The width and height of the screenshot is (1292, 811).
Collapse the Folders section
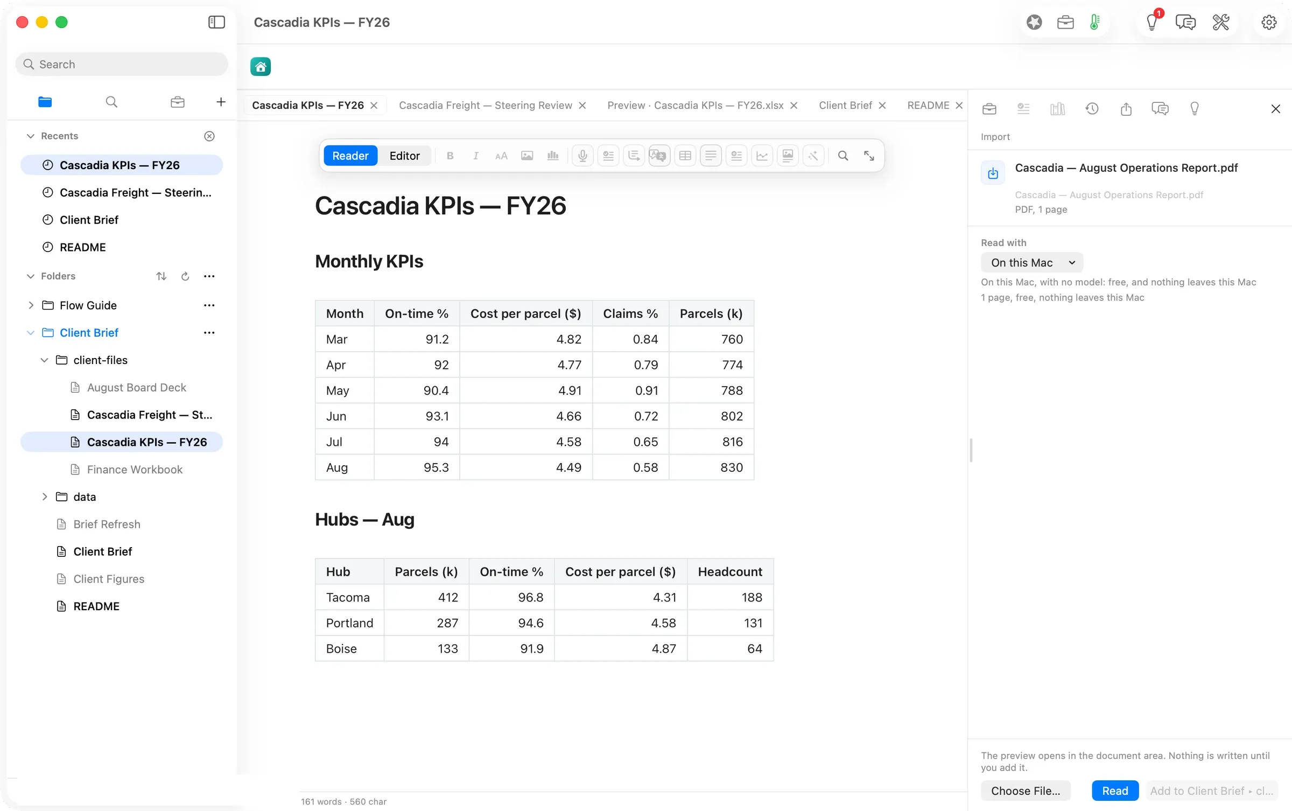(31, 276)
